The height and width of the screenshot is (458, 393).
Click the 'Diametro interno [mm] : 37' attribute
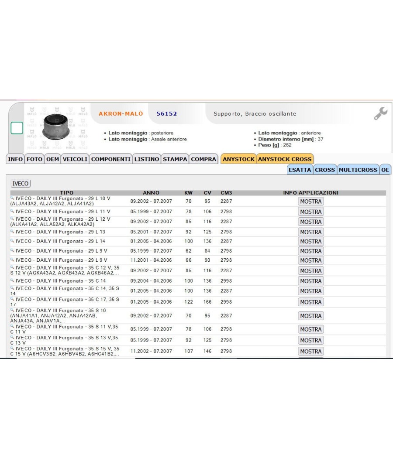coord(291,139)
